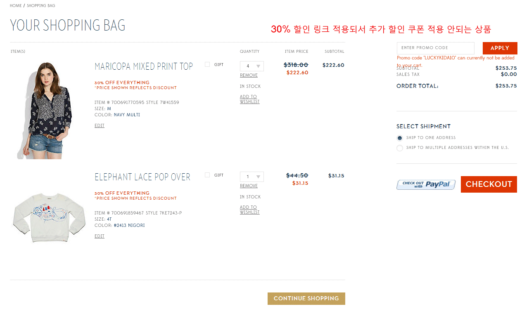Open quantity dropdown for Elephant pullover
Viewport: 529px width, 330px height.
pyautogui.click(x=251, y=177)
